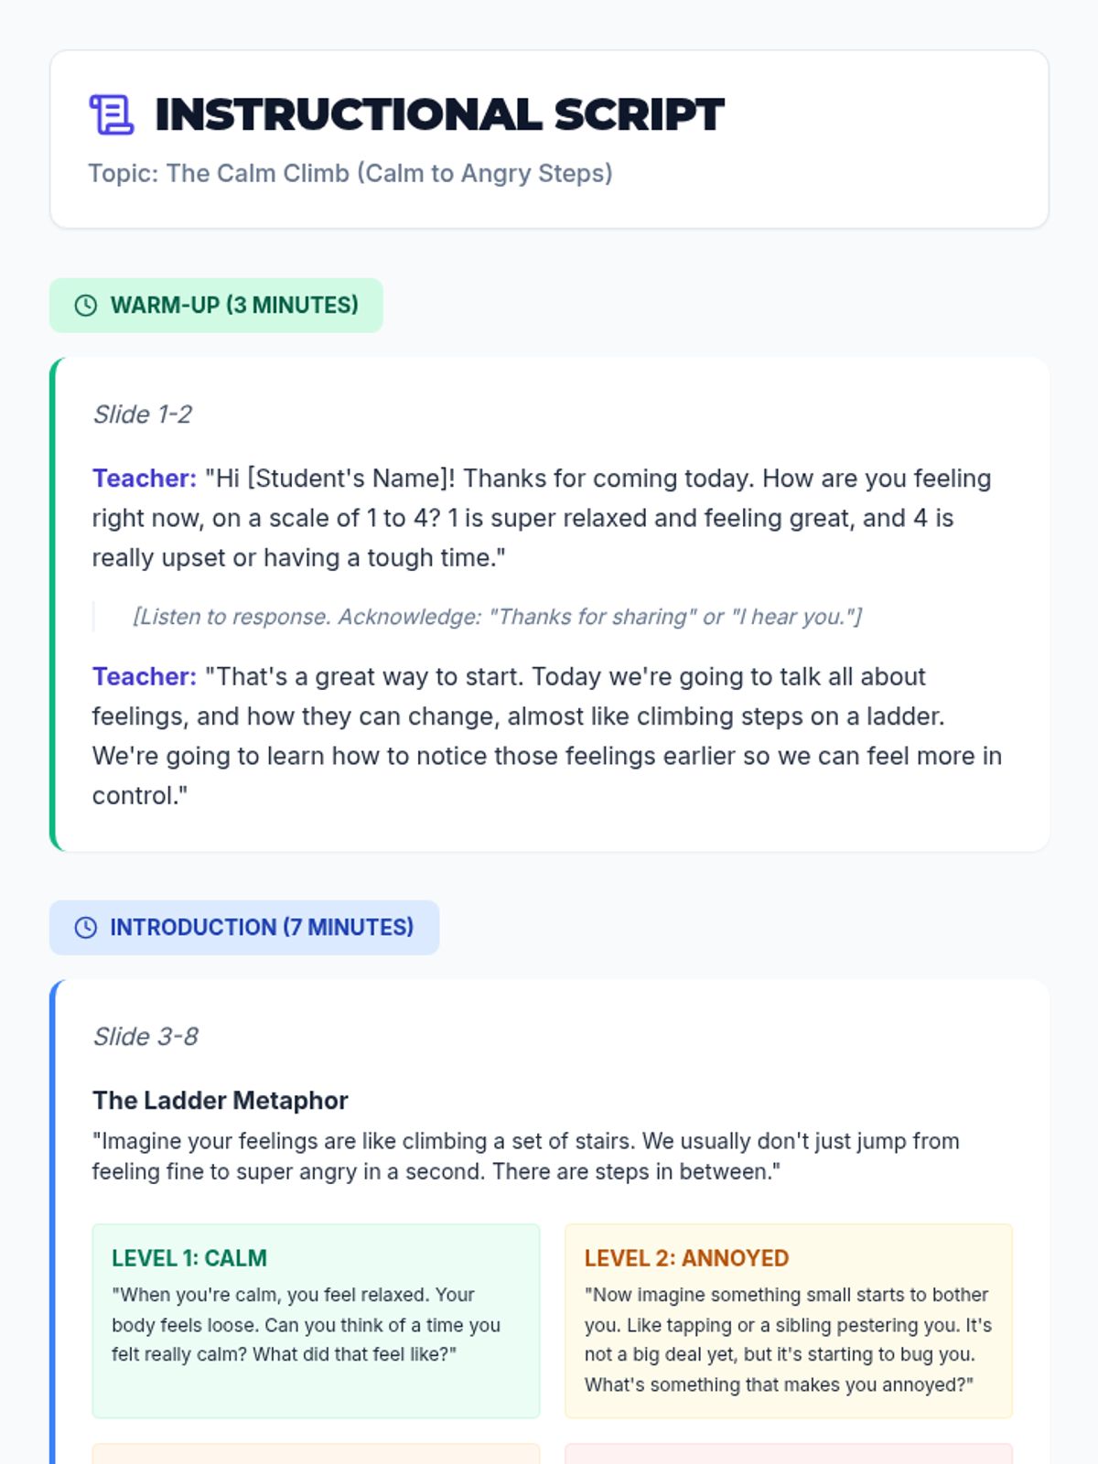
Task: Click the "climbing steps on a ladder" paragraph
Action: [547, 737]
